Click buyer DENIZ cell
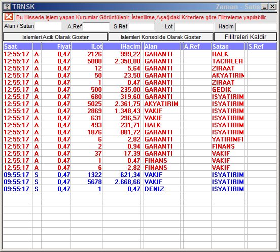 point(162,189)
